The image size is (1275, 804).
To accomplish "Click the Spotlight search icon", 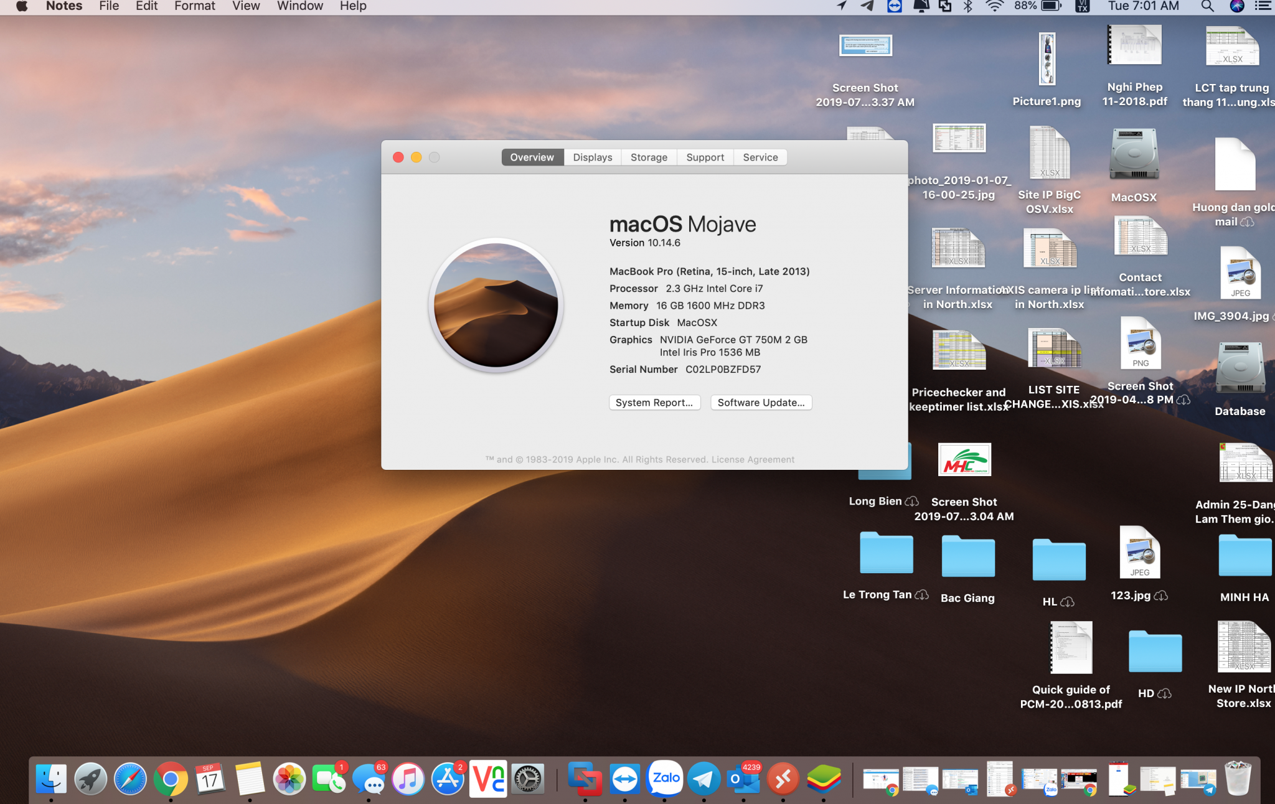I will 1207,6.
